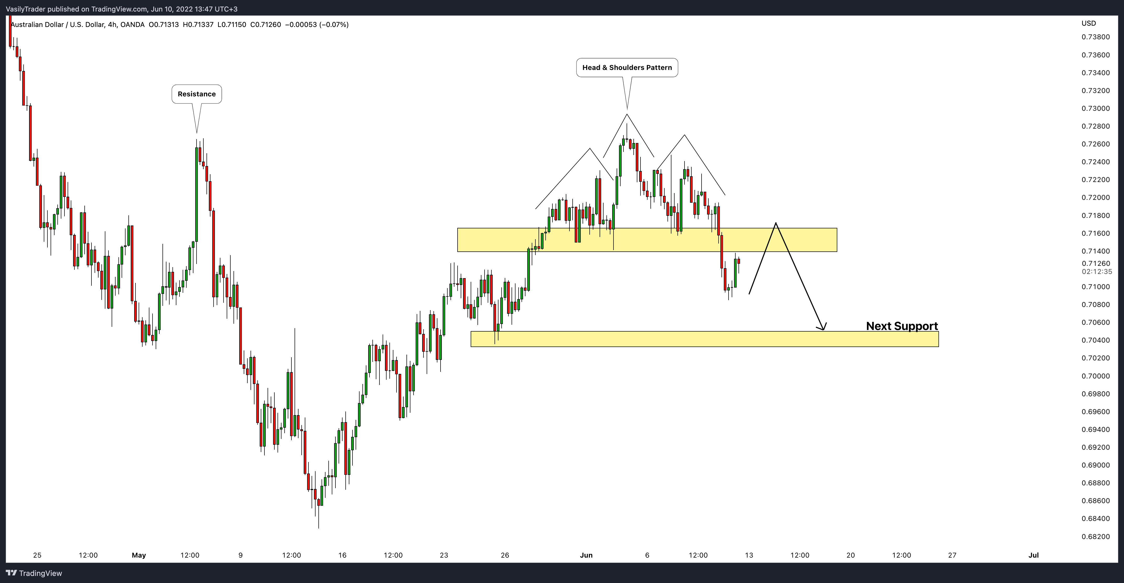This screenshot has width=1124, height=583.
Task: Click the 0.69200 price axis label
Action: click(1096, 447)
